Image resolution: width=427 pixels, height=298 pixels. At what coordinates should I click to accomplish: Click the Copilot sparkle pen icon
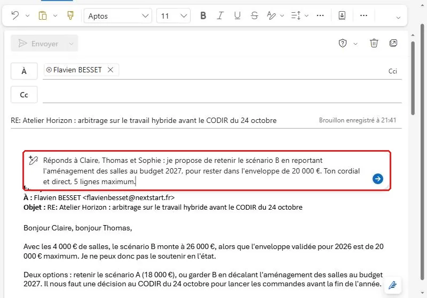click(x=33, y=160)
